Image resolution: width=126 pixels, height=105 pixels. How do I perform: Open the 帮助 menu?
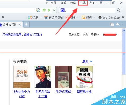[92, 3]
